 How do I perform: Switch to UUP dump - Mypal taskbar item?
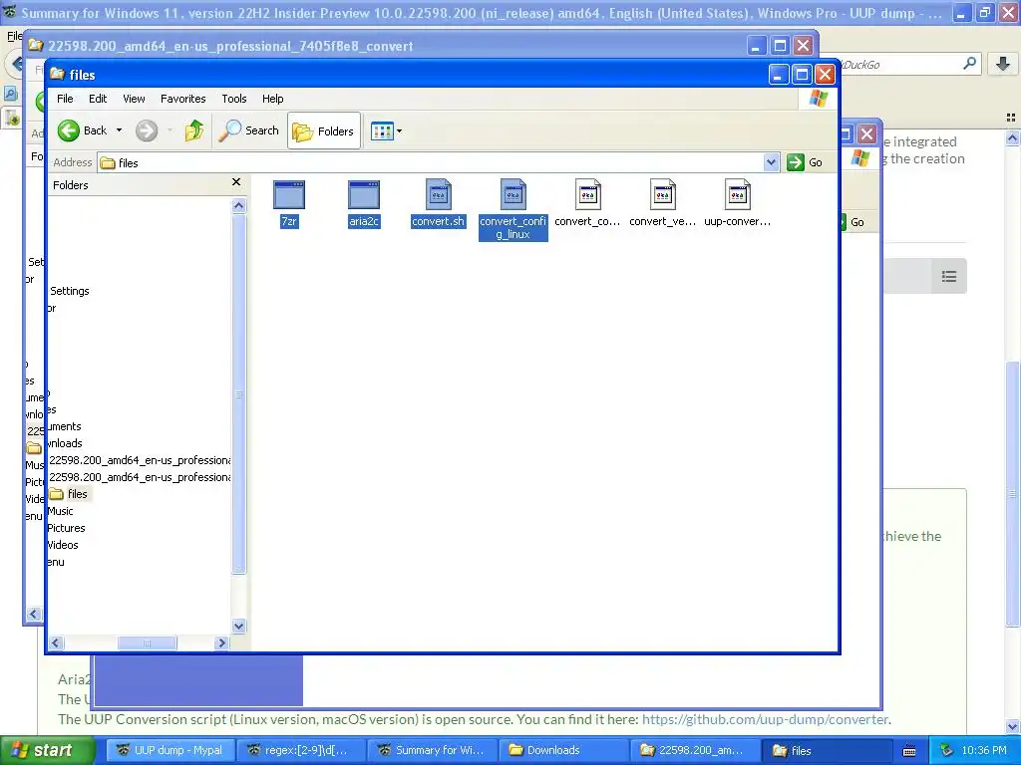tap(170, 750)
